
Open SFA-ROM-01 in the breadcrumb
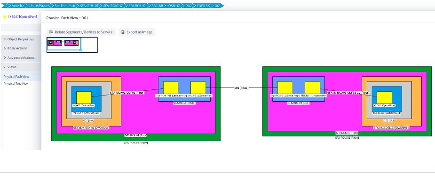tap(113, 6)
